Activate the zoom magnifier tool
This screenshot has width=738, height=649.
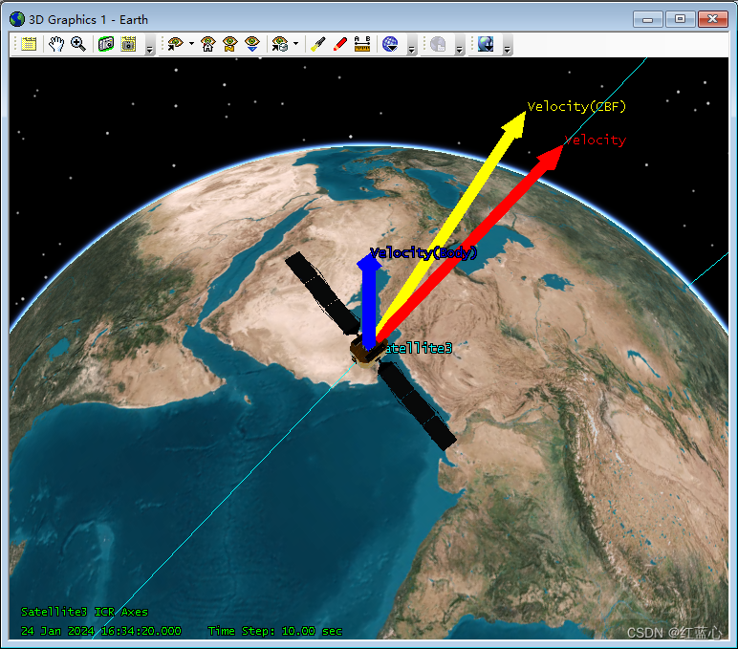point(78,44)
